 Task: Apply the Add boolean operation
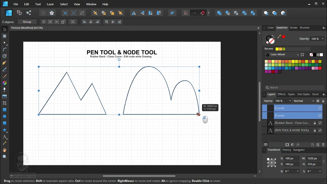pos(219,13)
